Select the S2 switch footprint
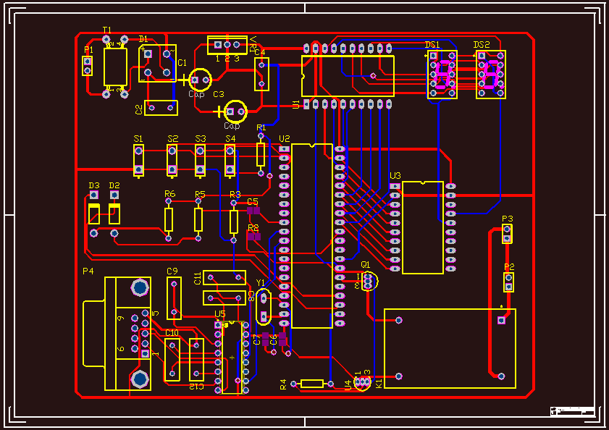Screen dimensions: 609x430 (x=172, y=161)
